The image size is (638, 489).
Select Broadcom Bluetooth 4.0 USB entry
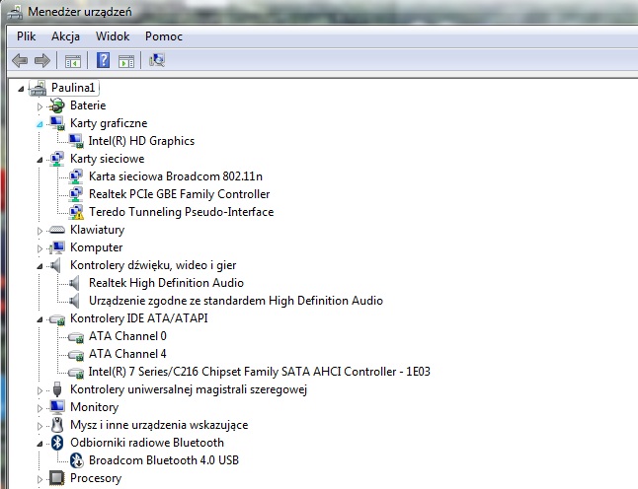164,460
